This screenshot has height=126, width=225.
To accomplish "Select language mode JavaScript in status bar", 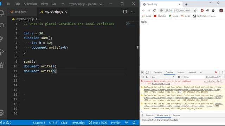I will [78, 123].
